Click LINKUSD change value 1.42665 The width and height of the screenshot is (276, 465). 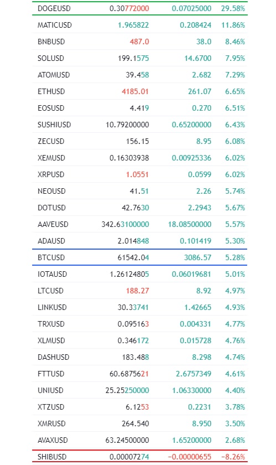pyautogui.click(x=198, y=307)
